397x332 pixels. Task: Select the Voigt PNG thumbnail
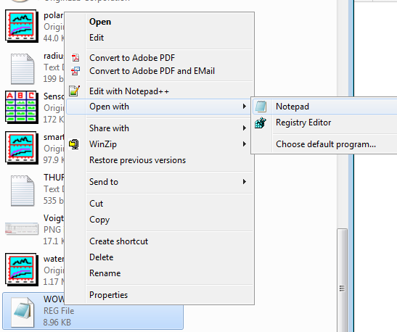tap(22, 229)
